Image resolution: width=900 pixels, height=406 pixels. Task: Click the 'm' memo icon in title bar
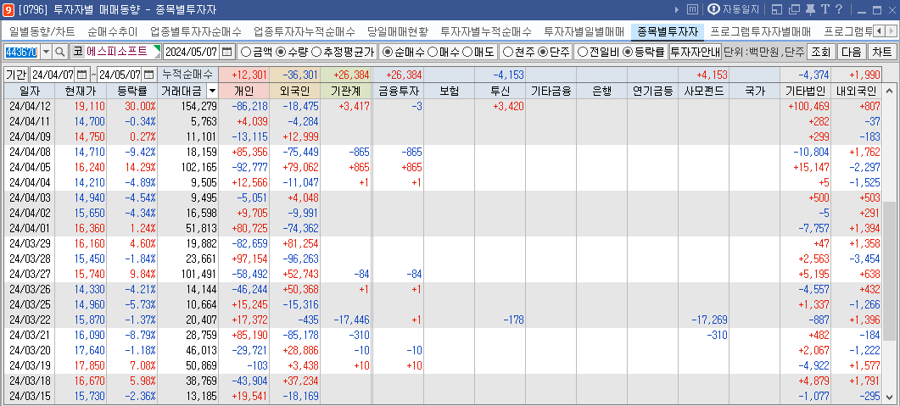[693, 10]
